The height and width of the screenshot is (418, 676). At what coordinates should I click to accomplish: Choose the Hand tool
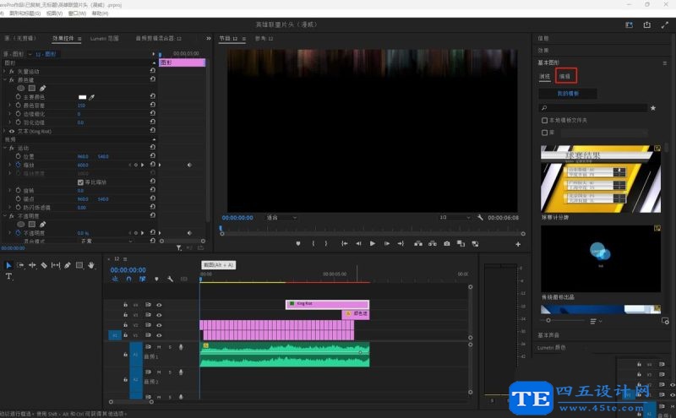point(91,265)
